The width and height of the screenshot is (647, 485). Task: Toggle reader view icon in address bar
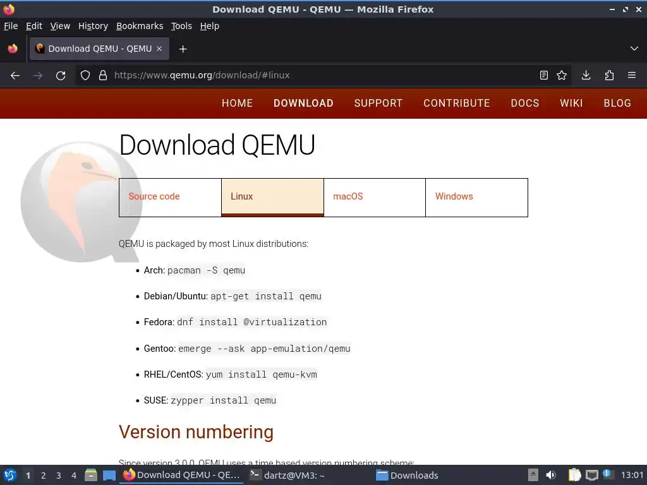tap(544, 76)
